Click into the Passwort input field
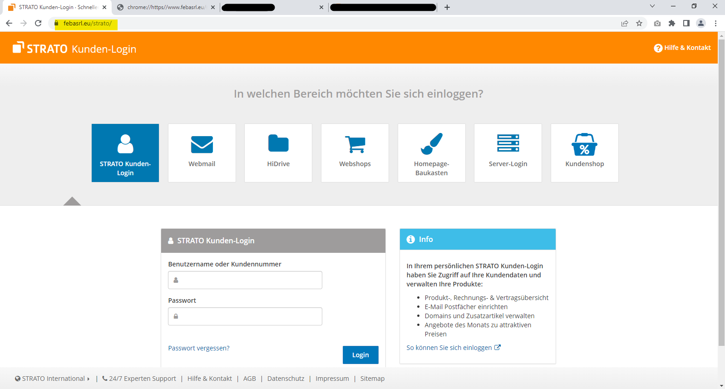725x389 pixels. 245,316
